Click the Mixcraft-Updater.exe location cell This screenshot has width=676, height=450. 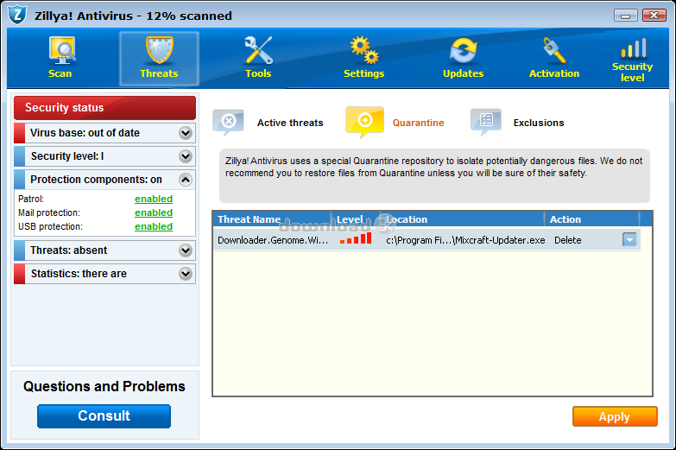pyautogui.click(x=465, y=240)
